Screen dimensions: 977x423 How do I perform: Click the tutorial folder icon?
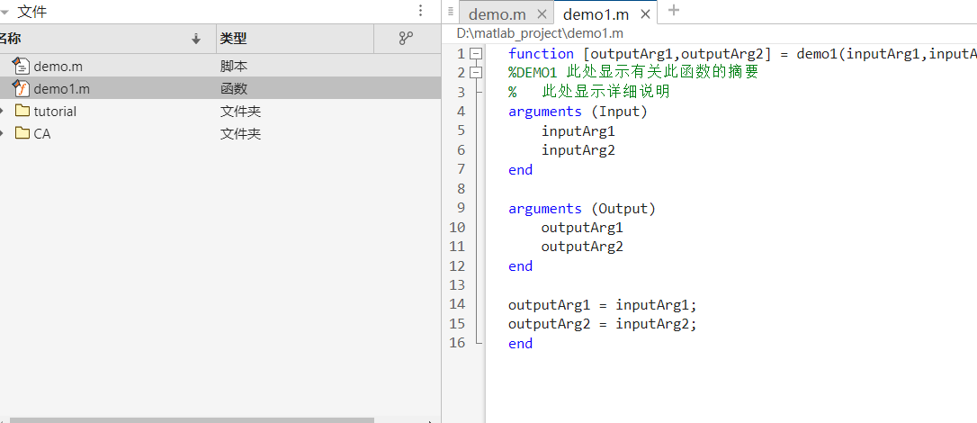tap(22, 111)
